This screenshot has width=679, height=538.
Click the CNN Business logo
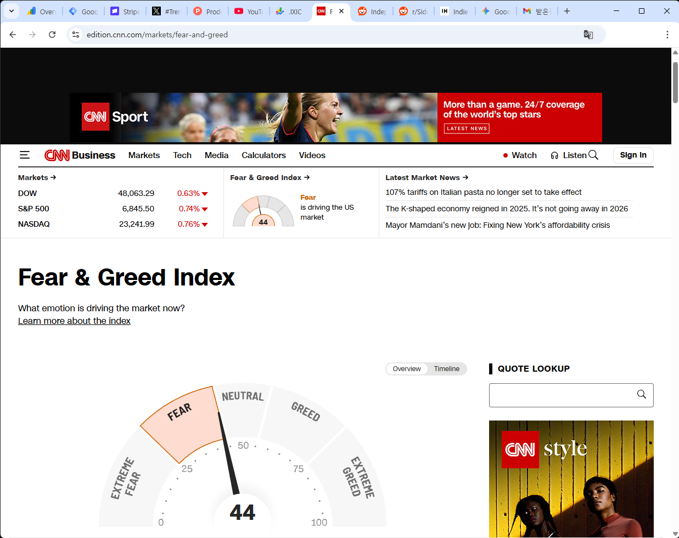[80, 155]
